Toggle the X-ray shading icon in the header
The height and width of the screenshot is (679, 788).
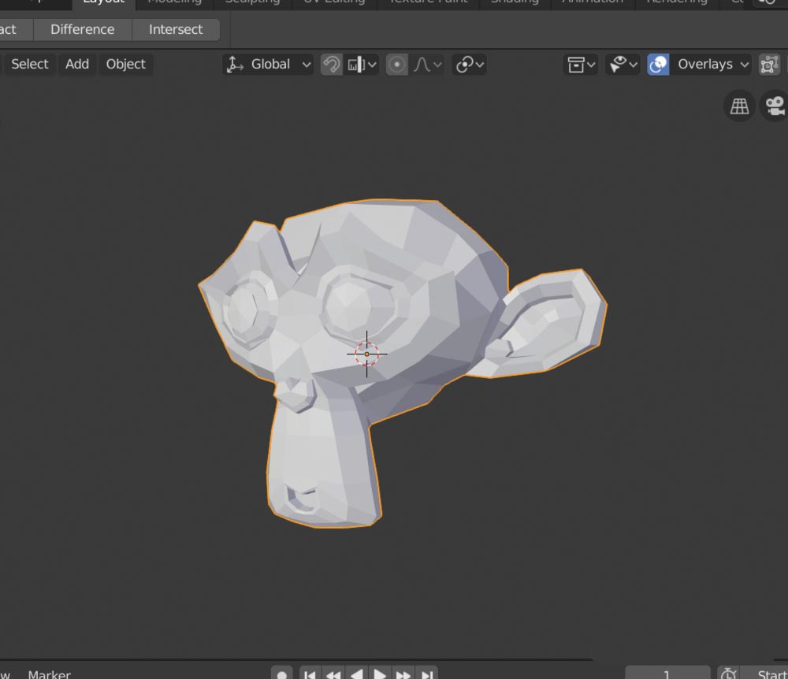click(769, 65)
